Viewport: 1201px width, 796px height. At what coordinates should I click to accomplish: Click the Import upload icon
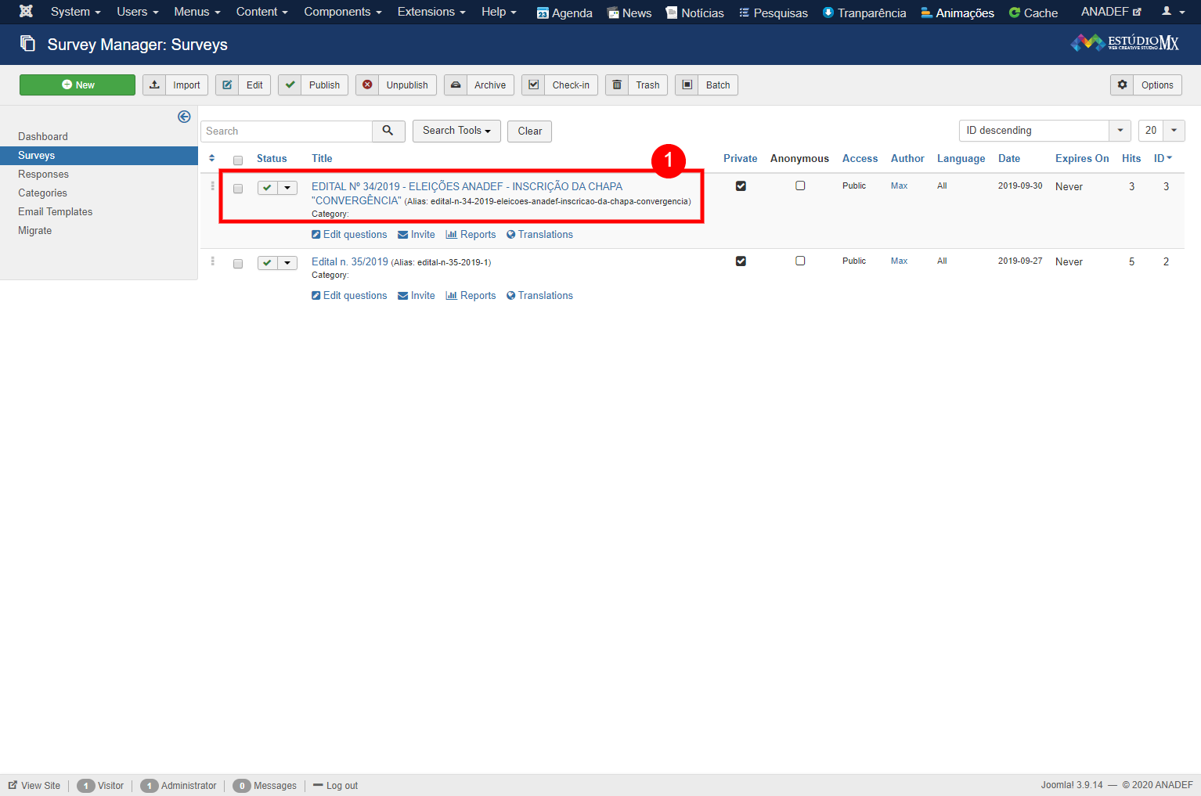[154, 85]
